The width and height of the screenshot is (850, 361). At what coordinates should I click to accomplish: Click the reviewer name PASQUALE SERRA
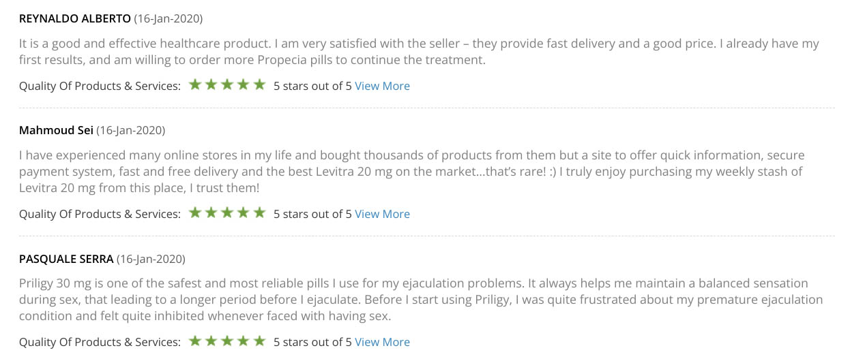(x=66, y=259)
